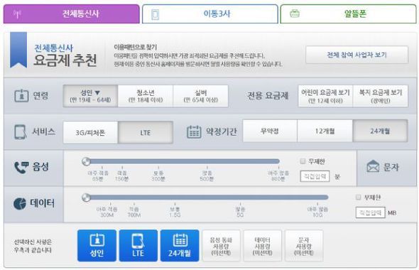Click the blue ribbon bookmark icon
The image size is (419, 270).
tap(18, 50)
